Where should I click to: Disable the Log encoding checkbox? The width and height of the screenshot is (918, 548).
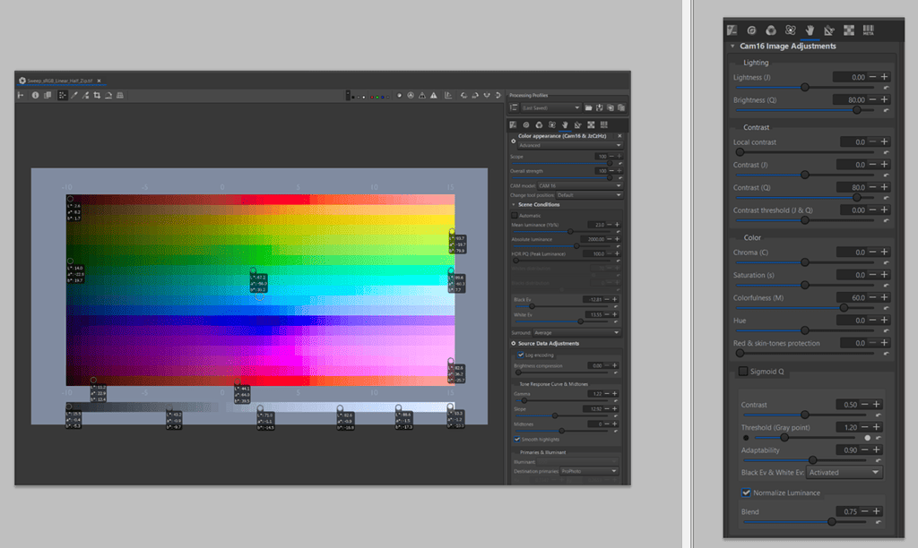521,355
